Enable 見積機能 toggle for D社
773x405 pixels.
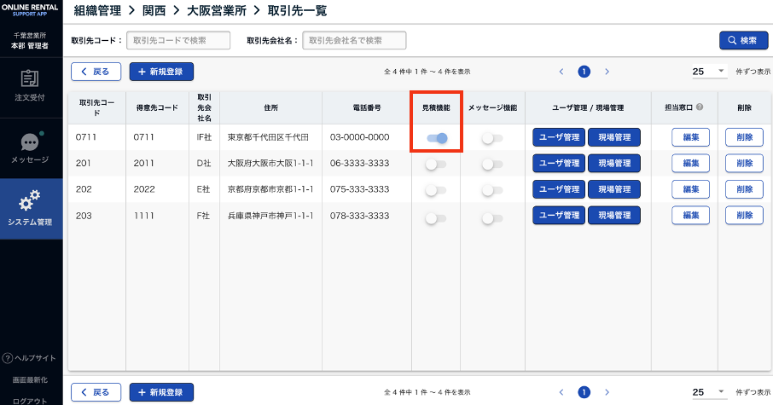(x=435, y=164)
